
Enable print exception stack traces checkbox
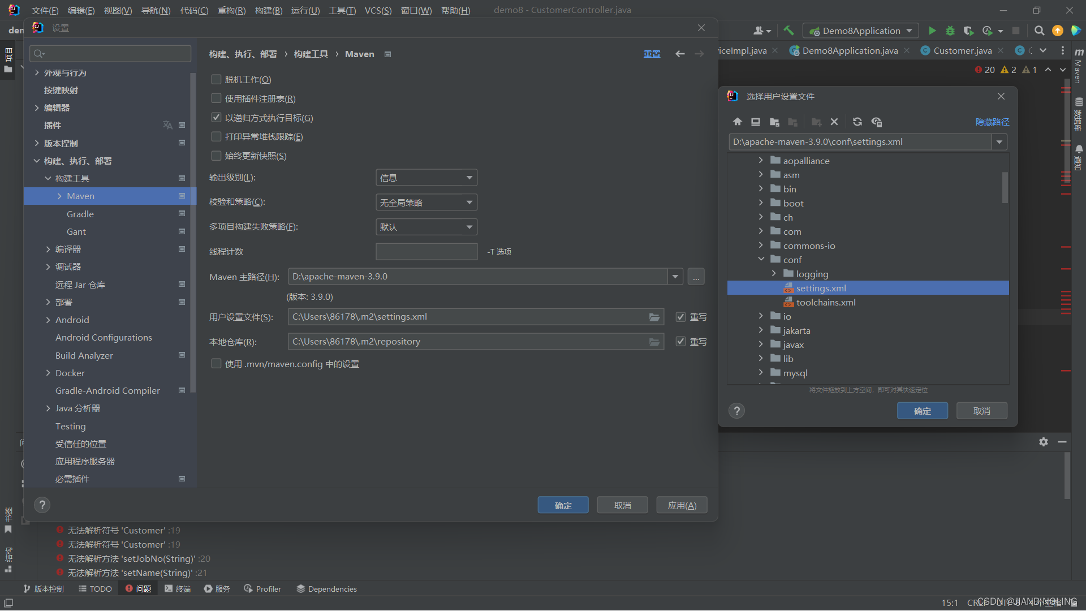click(216, 136)
